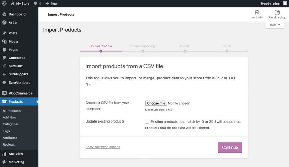Screen dimensions: 289x167
Task: Open Categories submenu under Products
Action: (11, 124)
